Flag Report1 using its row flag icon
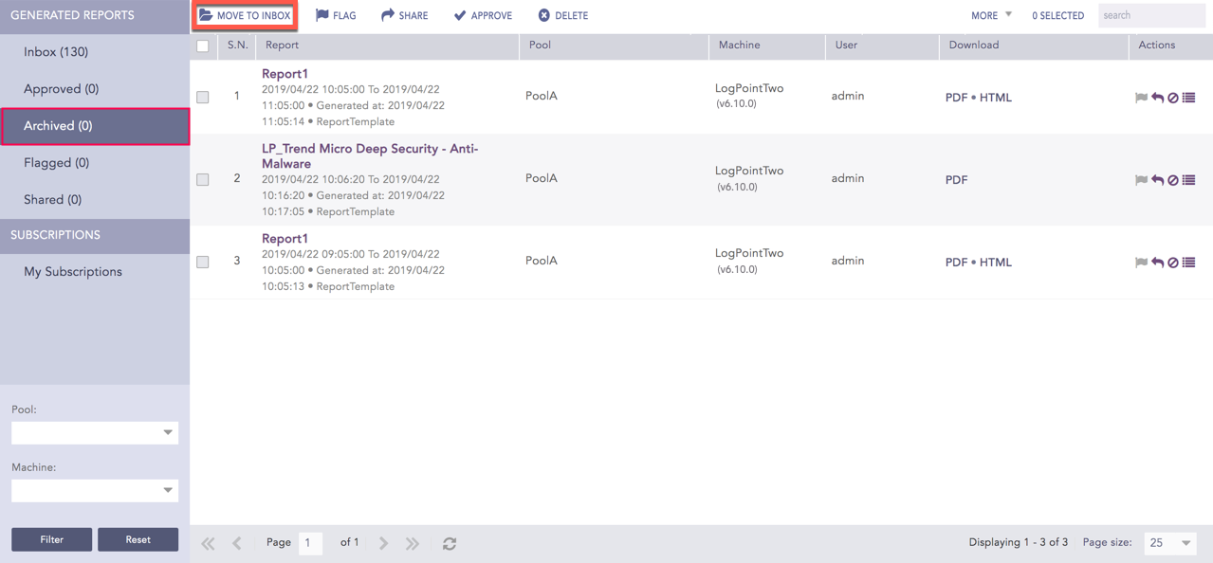This screenshot has height=563, width=1213. pyautogui.click(x=1141, y=97)
